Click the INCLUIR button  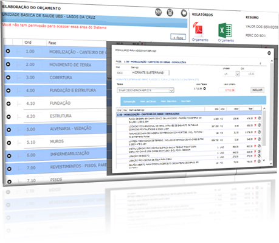point(257,90)
